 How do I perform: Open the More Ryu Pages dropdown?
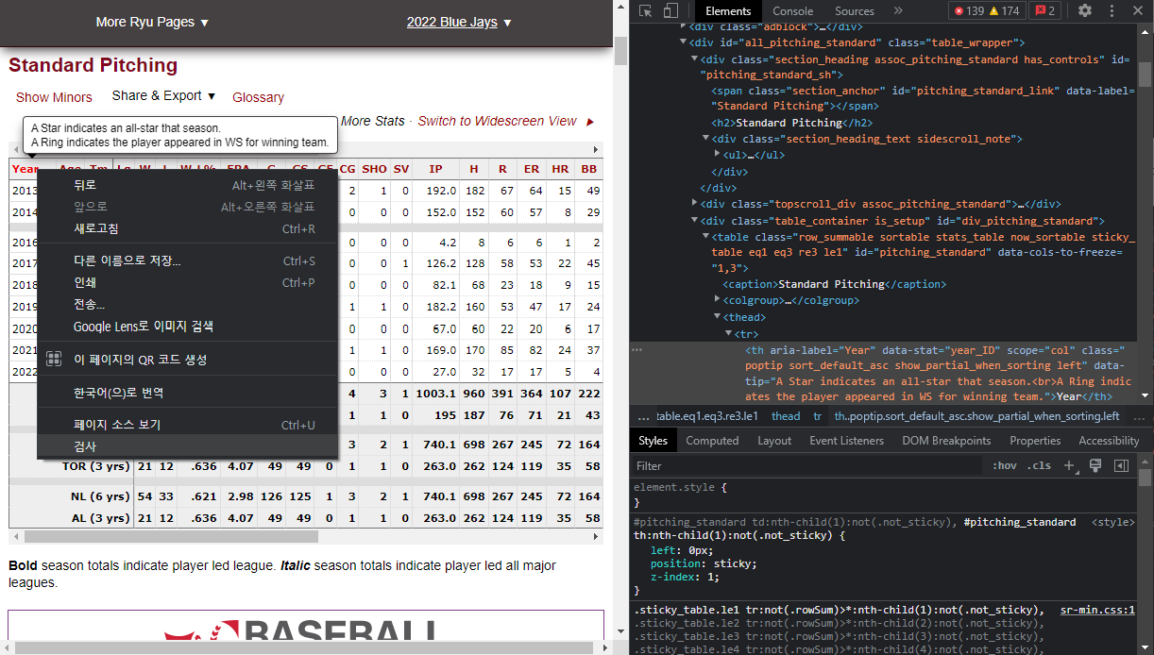(x=152, y=22)
